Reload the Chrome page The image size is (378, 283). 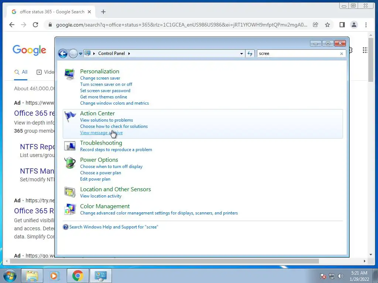click(35, 25)
